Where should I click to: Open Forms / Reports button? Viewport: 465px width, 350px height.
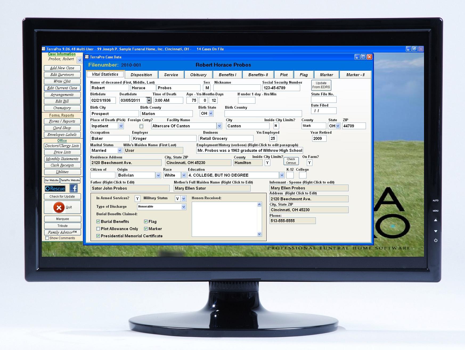pyautogui.click(x=62, y=121)
